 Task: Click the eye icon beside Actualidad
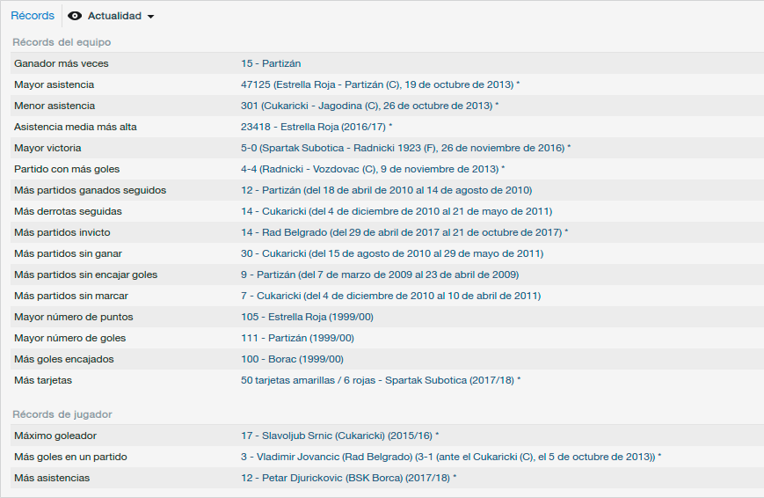point(75,16)
